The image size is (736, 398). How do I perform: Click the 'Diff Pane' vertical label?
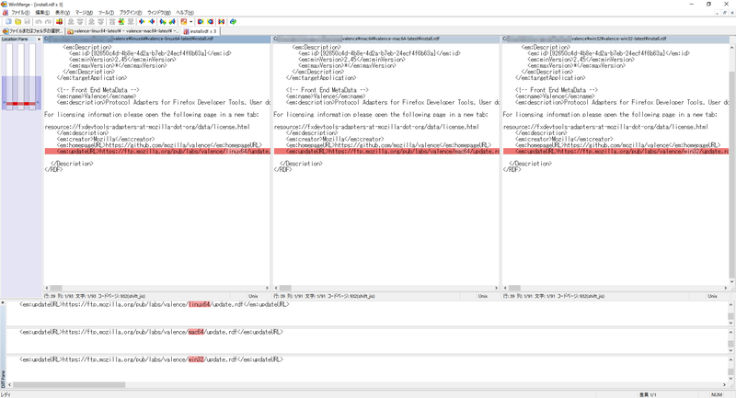[x=3, y=379]
